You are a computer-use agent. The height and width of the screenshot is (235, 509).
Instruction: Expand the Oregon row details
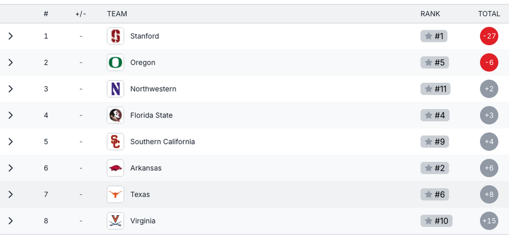point(11,63)
